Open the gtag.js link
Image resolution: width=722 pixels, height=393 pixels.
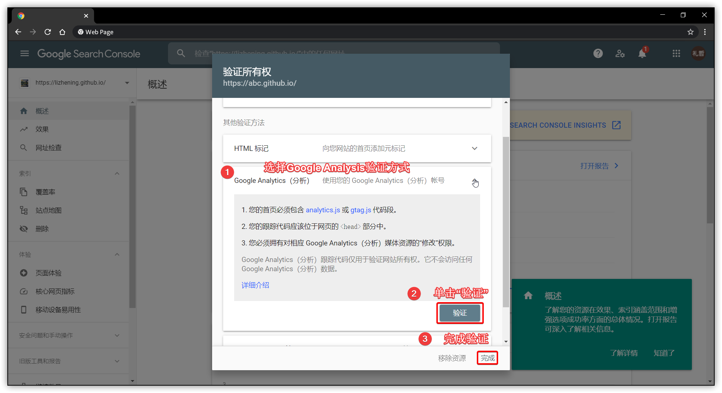pos(361,210)
